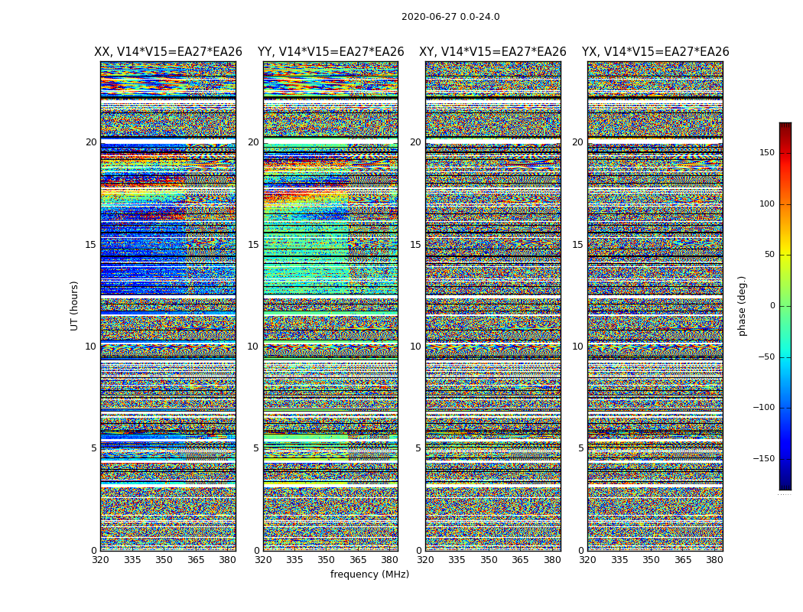Screen dimensions: 803x612
Task: Click the colorbar tick label '−50'
Action: tap(766, 357)
